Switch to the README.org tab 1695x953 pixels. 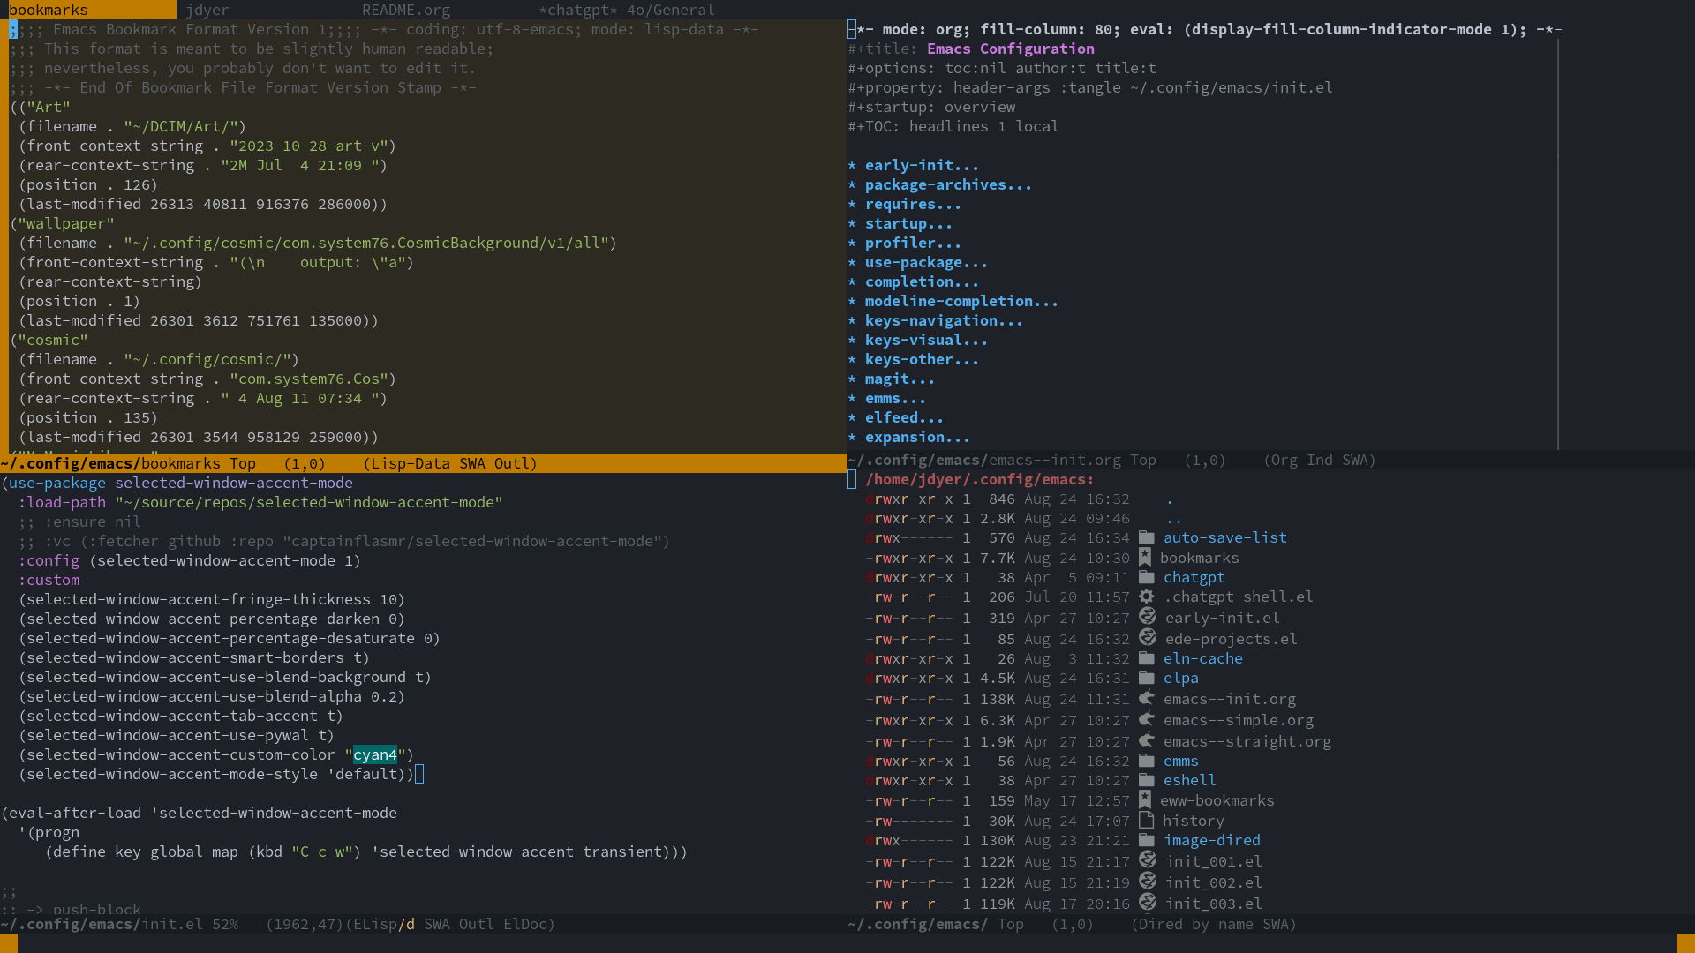[405, 10]
